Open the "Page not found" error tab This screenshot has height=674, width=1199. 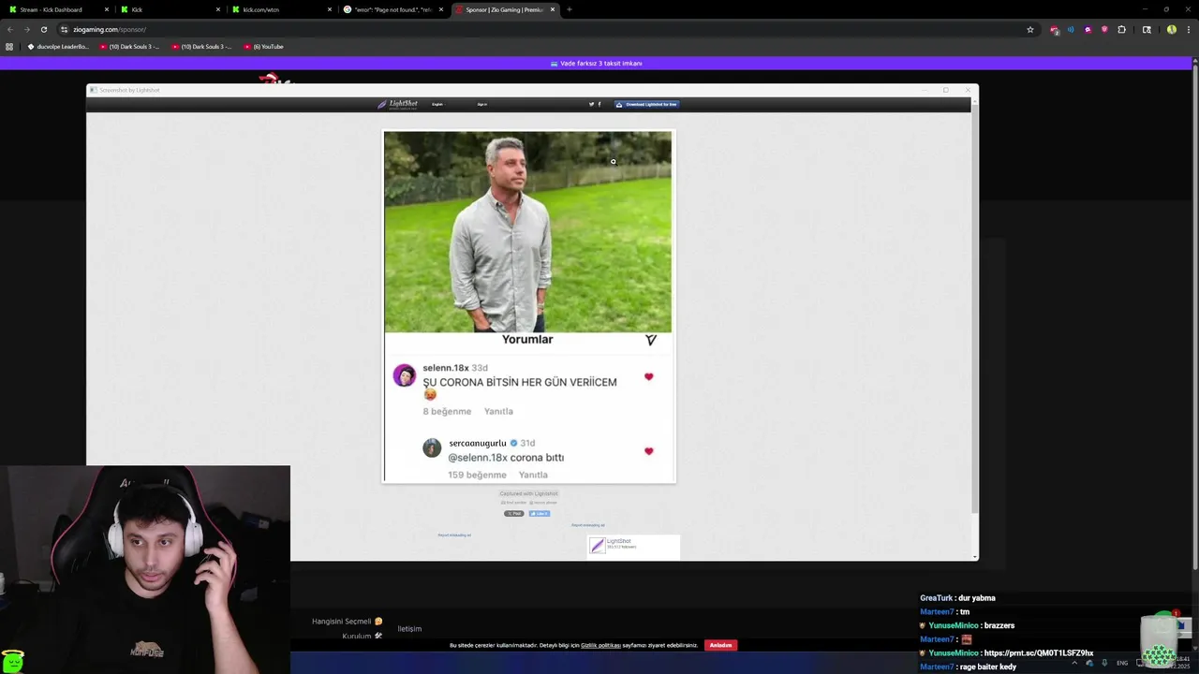pyautogui.click(x=392, y=9)
